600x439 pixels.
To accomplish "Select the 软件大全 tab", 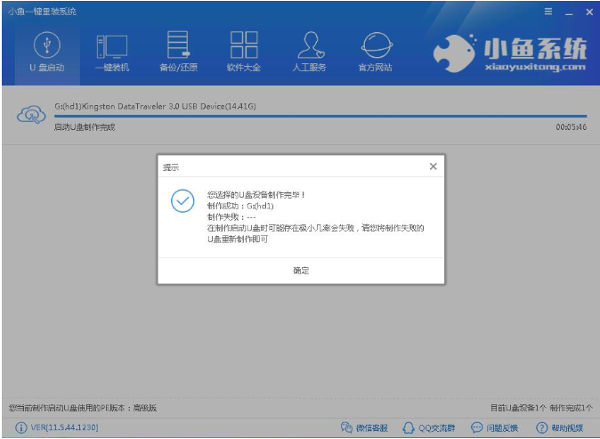I will click(244, 53).
